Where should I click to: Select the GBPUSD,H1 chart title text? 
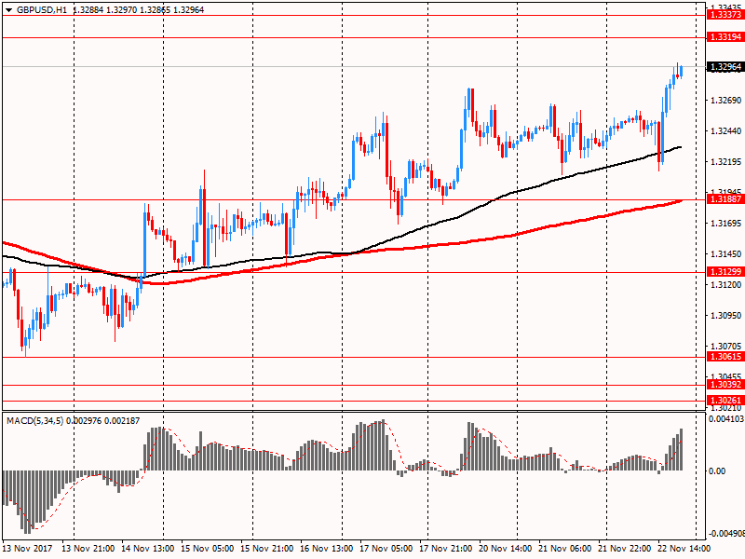[x=42, y=10]
